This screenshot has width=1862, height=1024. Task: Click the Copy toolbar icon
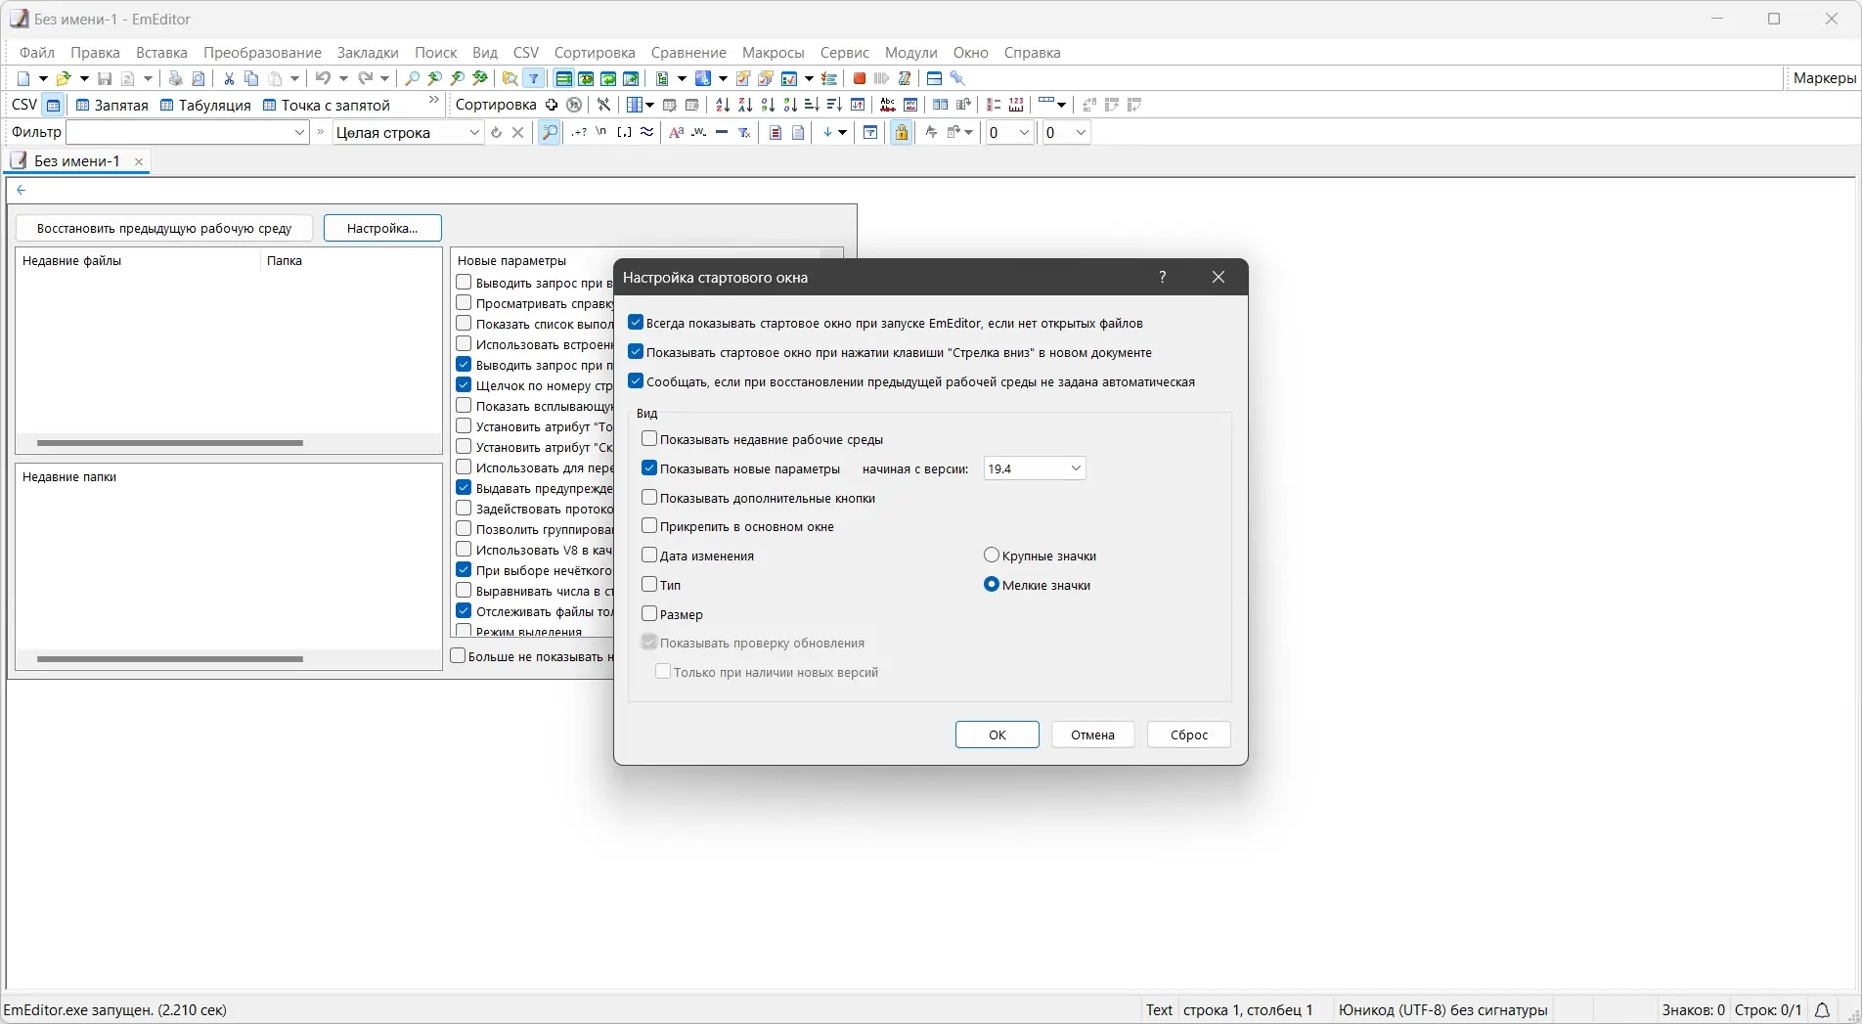[x=251, y=78]
